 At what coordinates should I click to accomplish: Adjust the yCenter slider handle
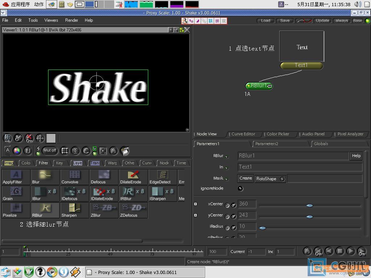pos(309,217)
